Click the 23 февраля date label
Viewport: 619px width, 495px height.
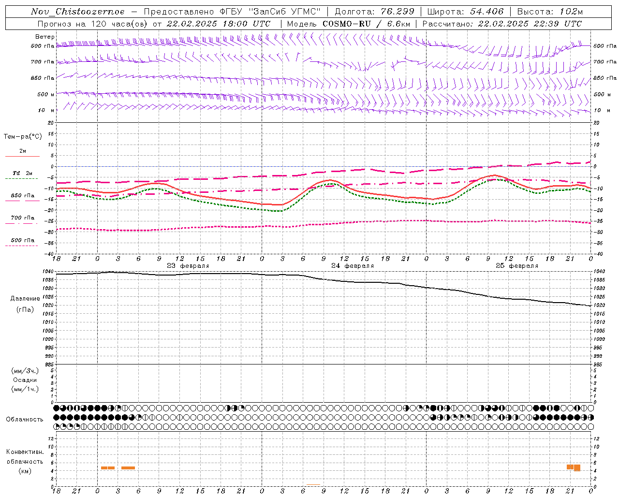188,266
